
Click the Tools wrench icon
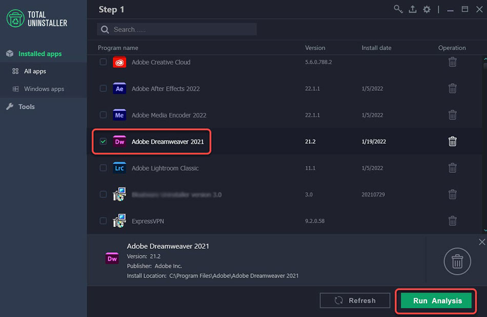10,106
